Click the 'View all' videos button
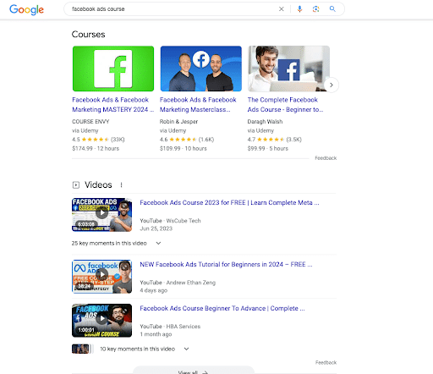The height and width of the screenshot is (374, 433). (194, 371)
